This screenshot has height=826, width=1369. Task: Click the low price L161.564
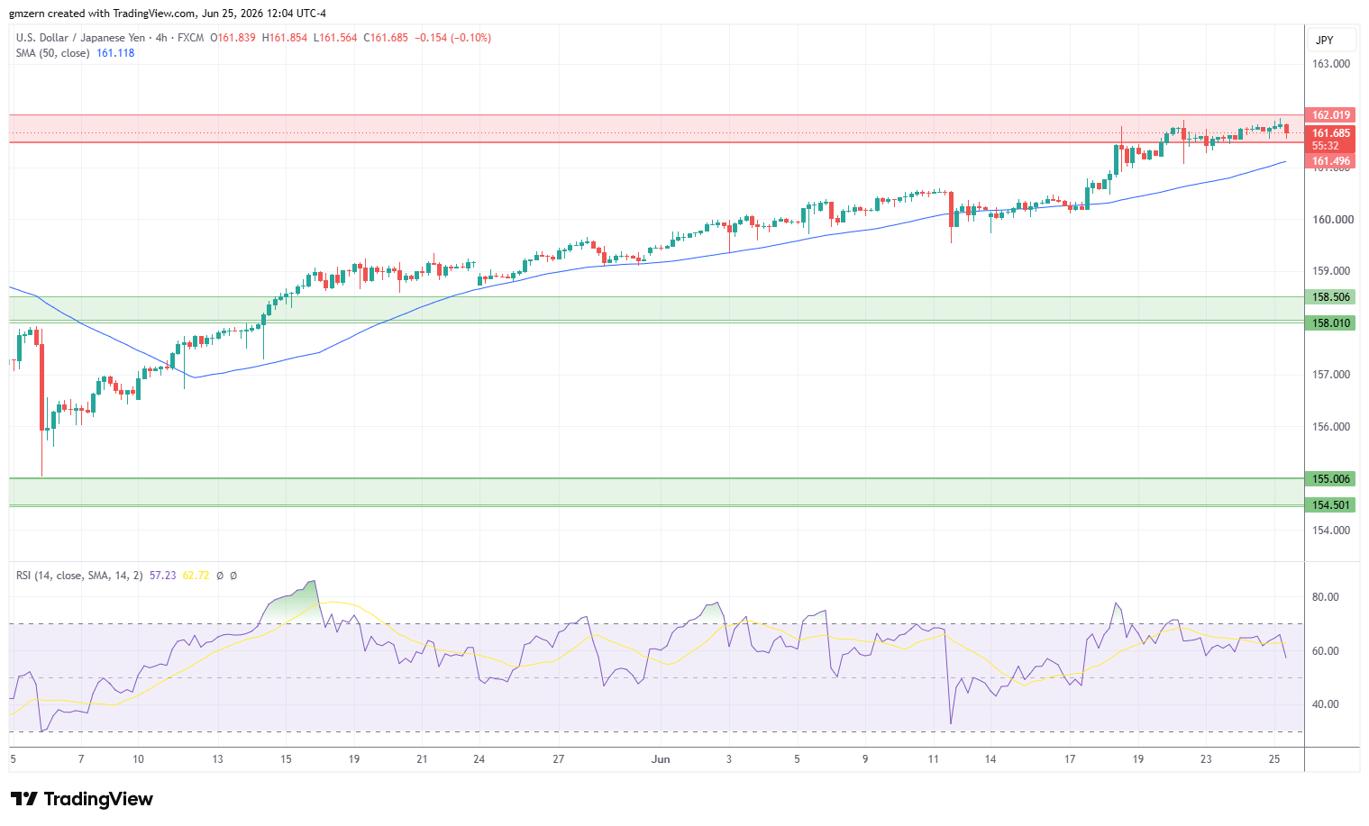tap(335, 38)
